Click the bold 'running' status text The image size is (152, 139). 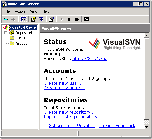(x=52, y=54)
